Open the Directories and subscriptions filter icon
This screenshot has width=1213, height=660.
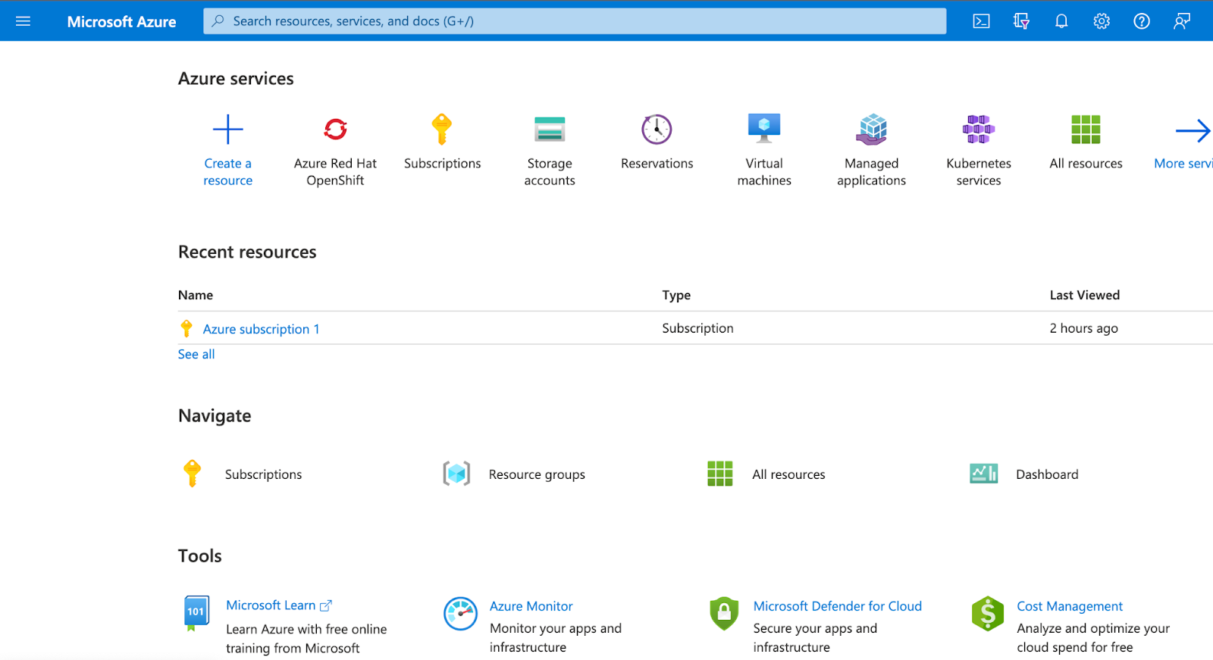tap(1021, 21)
